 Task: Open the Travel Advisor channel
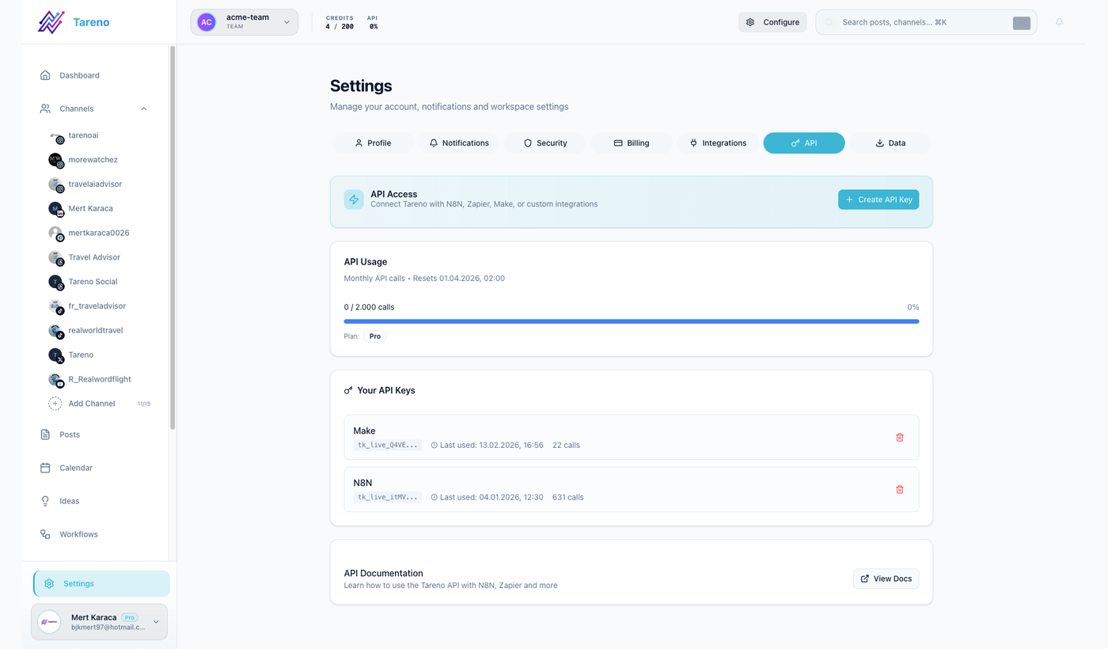94,257
